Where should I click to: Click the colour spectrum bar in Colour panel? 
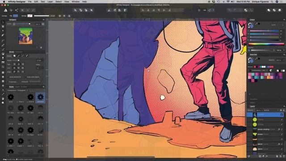(266, 44)
